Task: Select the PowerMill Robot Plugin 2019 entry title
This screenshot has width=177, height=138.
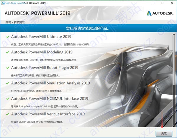Action: click(45, 67)
